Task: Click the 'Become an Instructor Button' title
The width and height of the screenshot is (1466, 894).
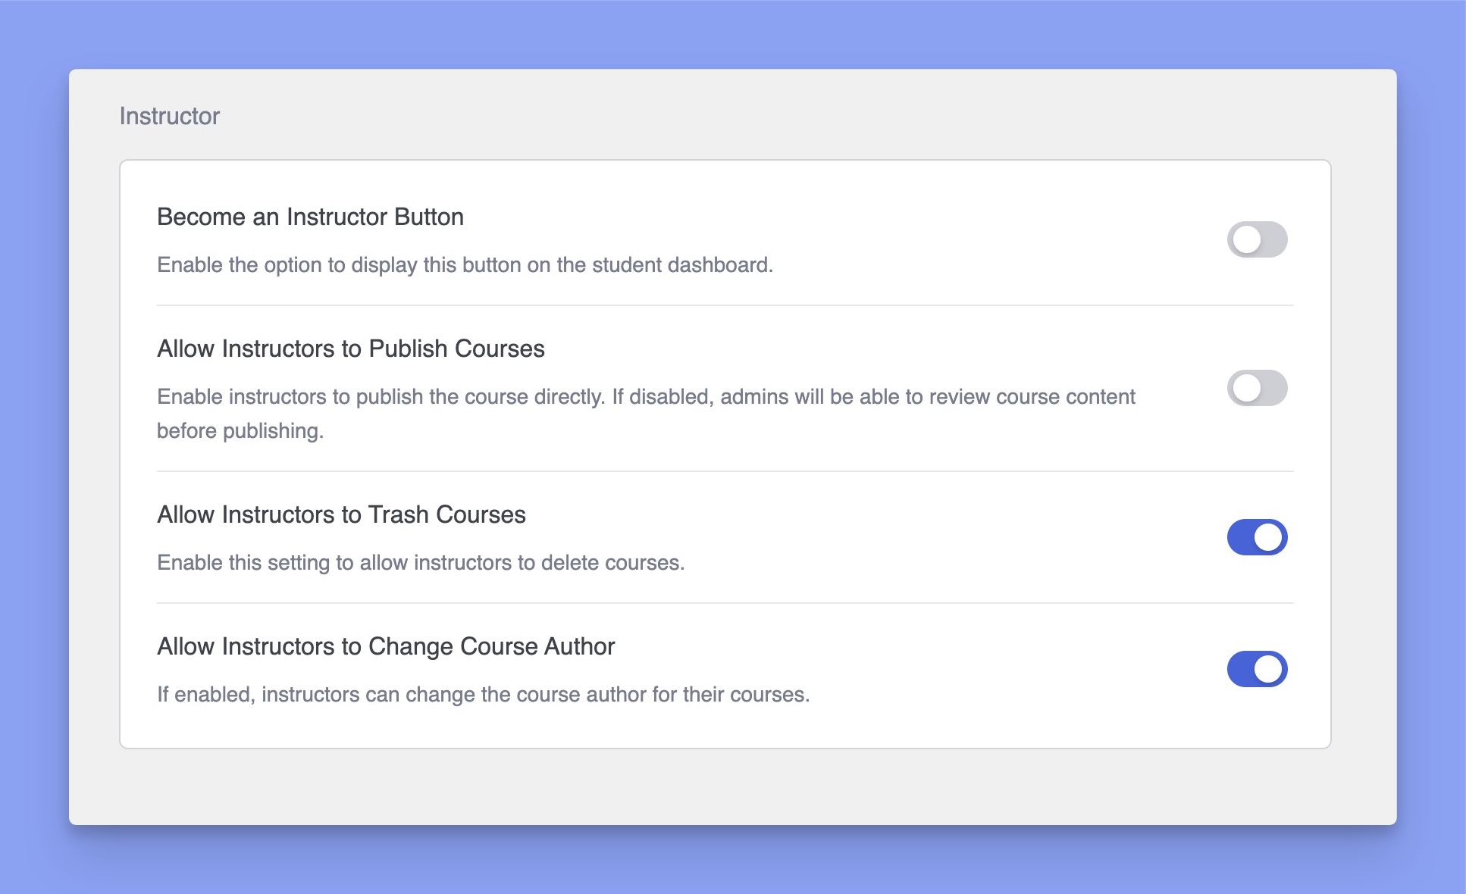Action: click(x=310, y=217)
